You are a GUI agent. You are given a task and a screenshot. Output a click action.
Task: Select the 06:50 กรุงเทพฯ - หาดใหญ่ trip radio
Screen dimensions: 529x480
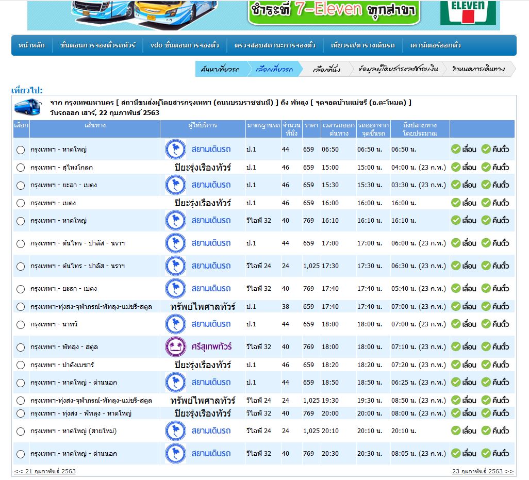tap(21, 150)
